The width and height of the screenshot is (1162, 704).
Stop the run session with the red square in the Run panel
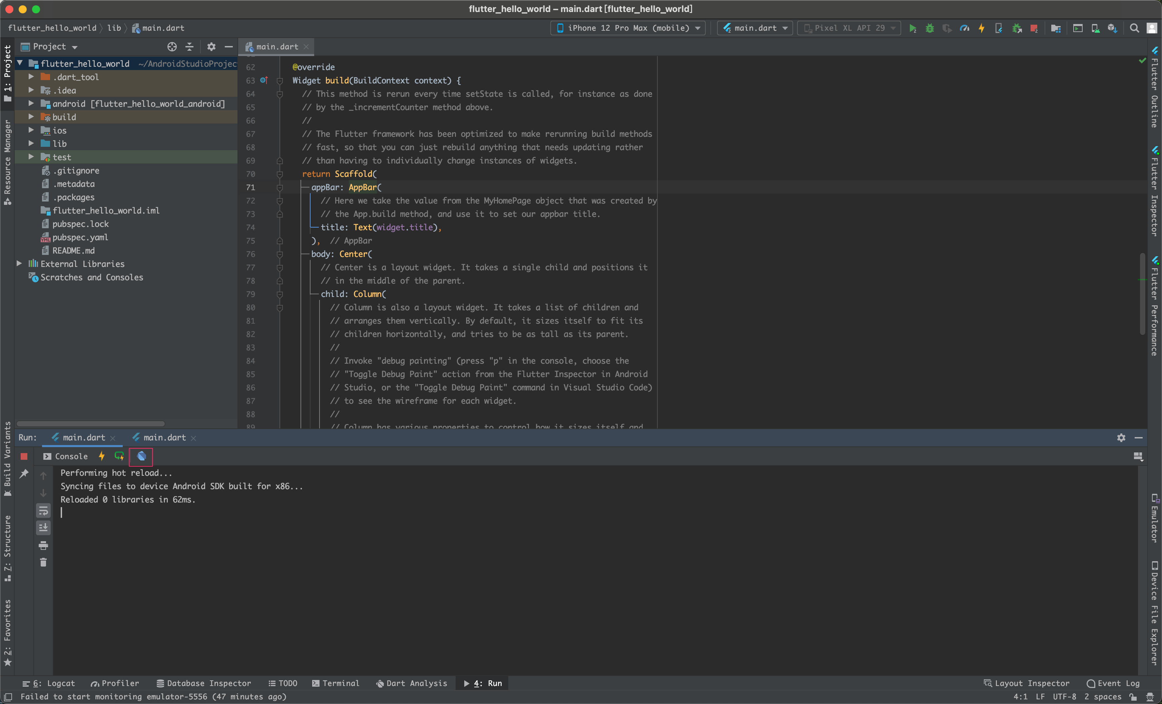tap(24, 456)
